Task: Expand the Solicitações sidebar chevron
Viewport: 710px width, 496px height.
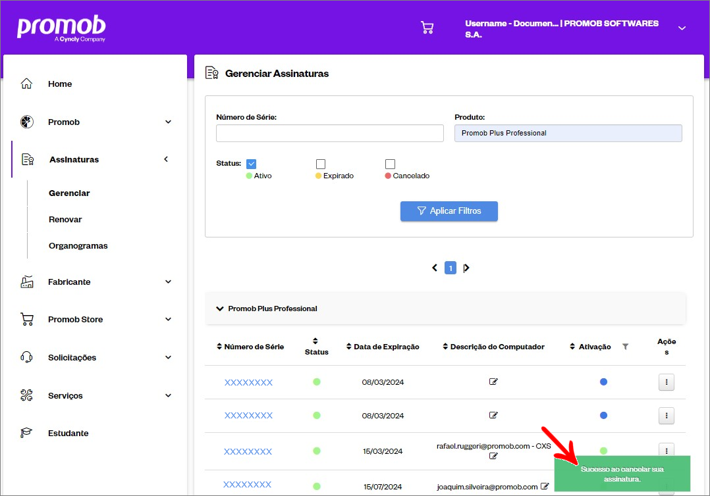Action: [x=168, y=357]
